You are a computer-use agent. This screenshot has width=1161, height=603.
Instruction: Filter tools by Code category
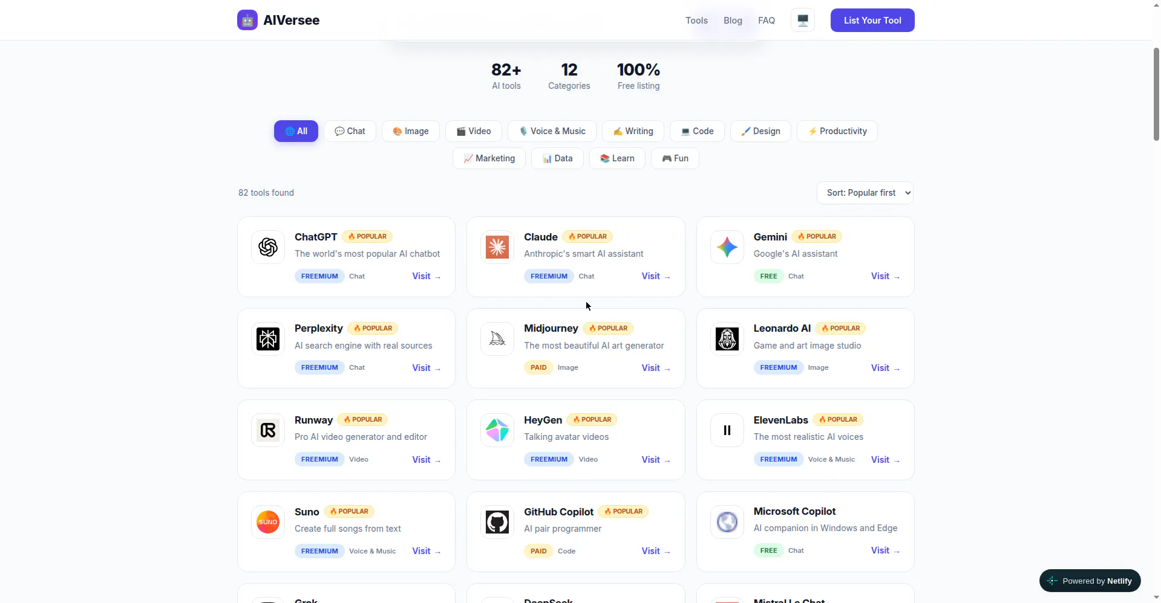point(697,131)
